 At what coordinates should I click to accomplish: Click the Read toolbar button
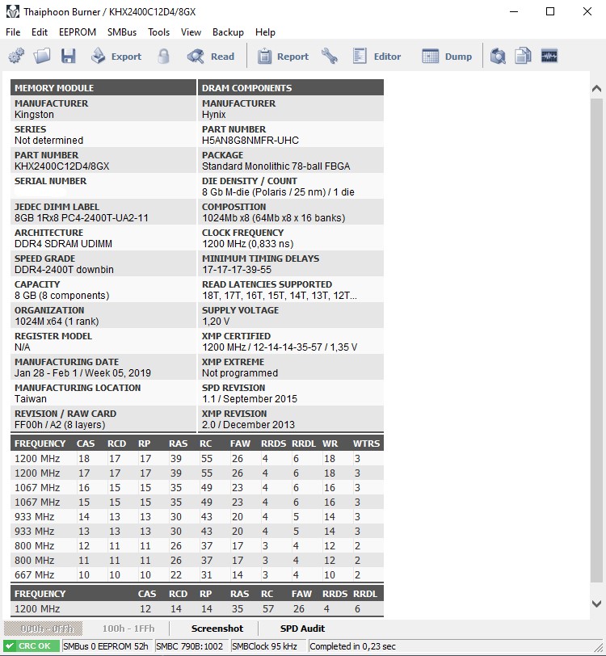point(211,56)
